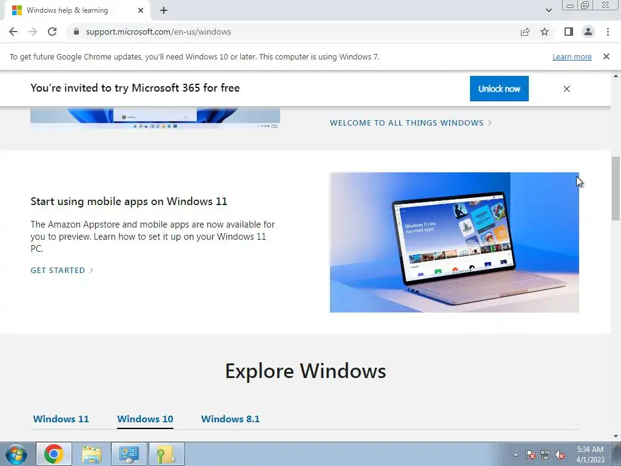Go back to the previous page
This screenshot has height=466, width=621.
click(x=13, y=32)
